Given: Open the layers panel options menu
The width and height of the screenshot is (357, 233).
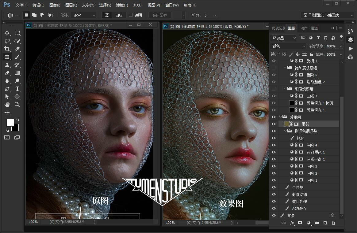Looking at the screenshot, I should click(340, 28).
